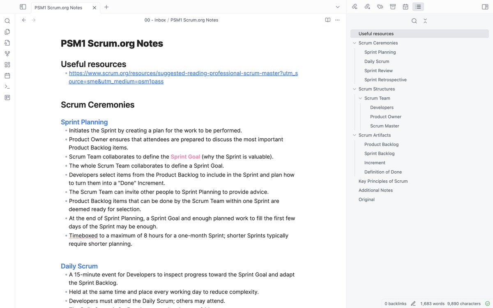Viewport: 493px width, 308px height.
Task: Navigate forward with the right arrow
Action: pos(34,20)
